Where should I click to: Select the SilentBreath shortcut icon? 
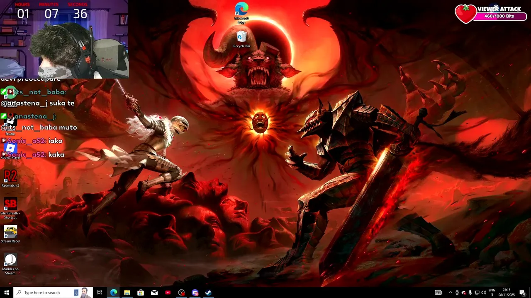coord(10,208)
